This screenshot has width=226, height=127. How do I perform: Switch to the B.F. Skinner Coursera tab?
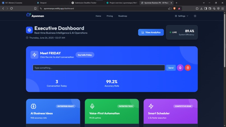[x=17, y=3]
